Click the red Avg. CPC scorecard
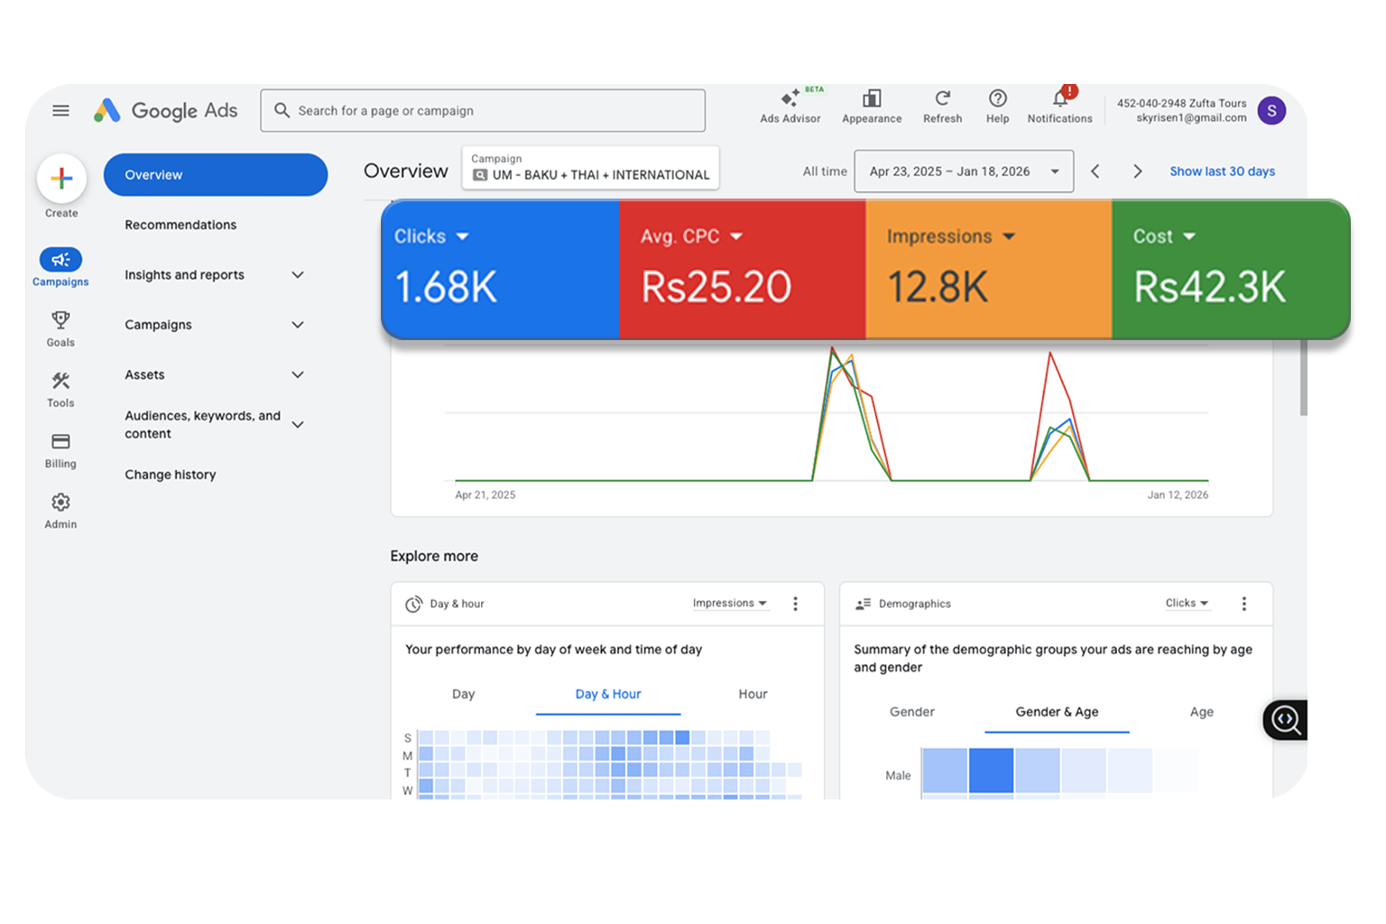Image resolution: width=1386 pixels, height=924 pixels. pos(742,269)
